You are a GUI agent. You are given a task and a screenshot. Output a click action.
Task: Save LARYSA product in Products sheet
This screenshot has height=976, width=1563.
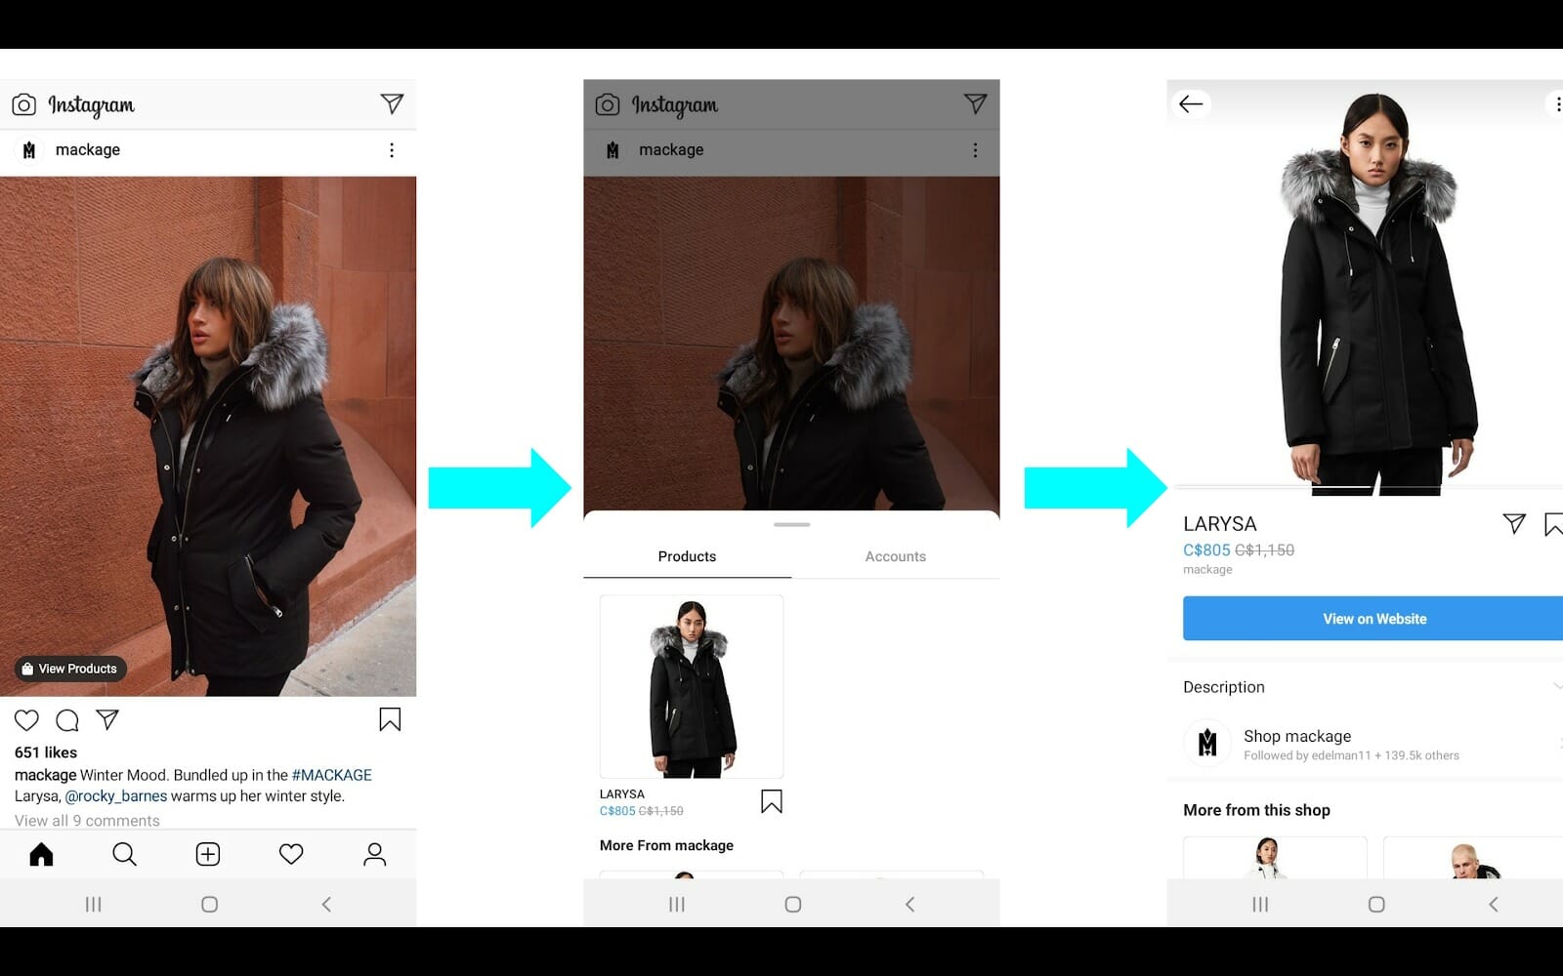coord(771,801)
